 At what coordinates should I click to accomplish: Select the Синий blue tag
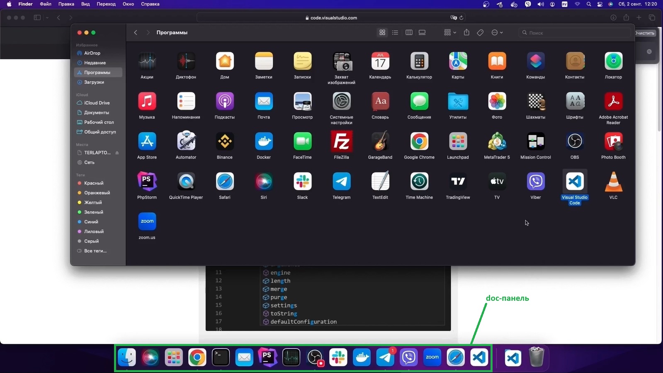98,222
